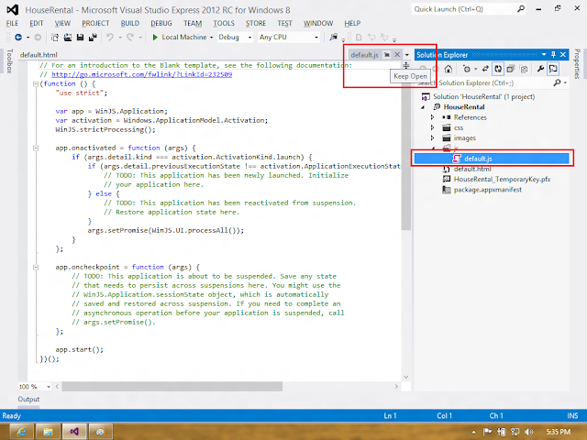Select Solution 'HouseRental' root node

pos(483,96)
